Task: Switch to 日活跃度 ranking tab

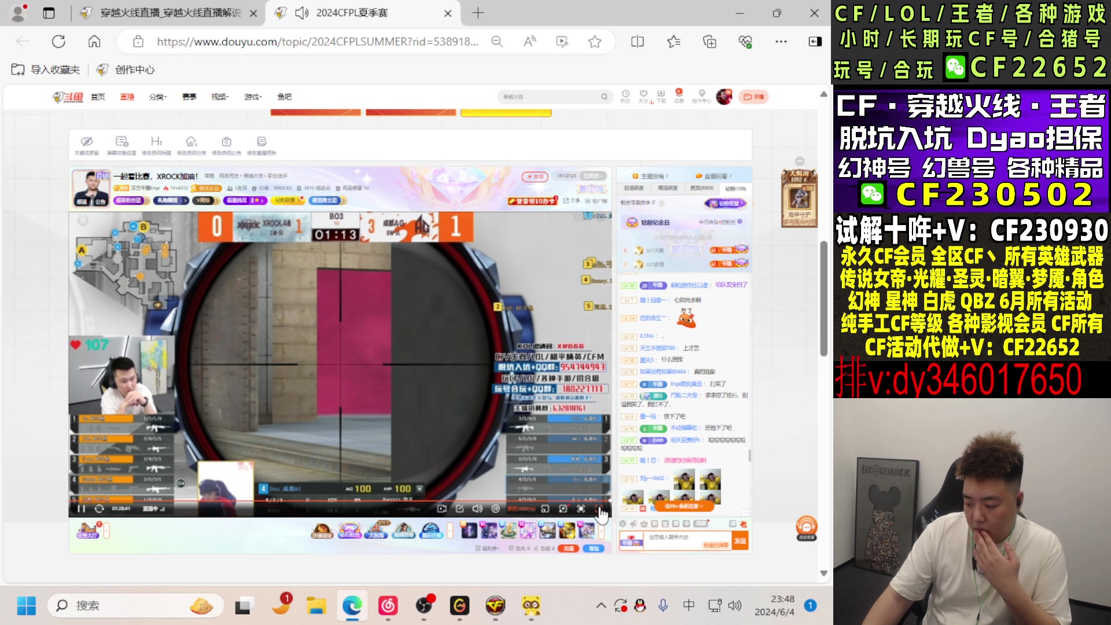Action: (634, 189)
